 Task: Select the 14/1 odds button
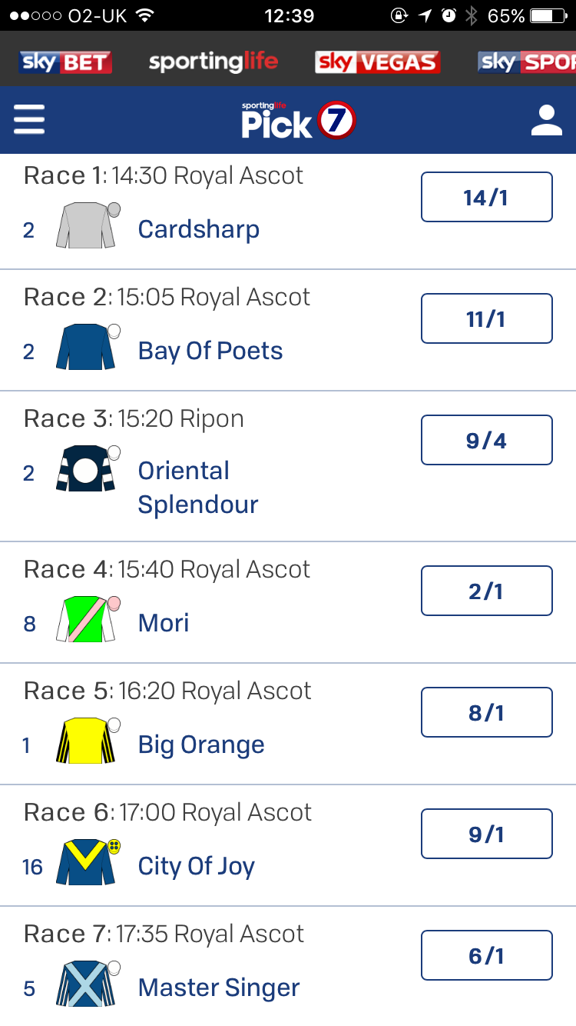click(487, 197)
